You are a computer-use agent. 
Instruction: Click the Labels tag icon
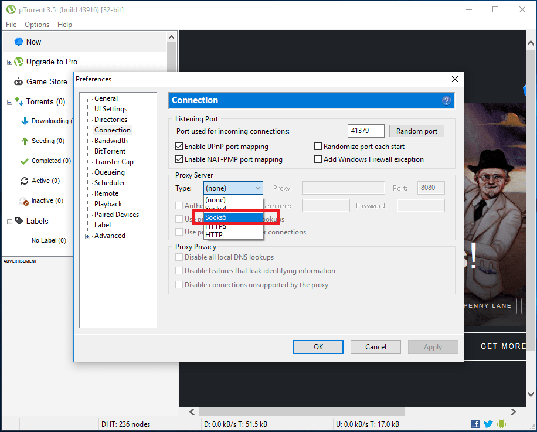coord(19,221)
